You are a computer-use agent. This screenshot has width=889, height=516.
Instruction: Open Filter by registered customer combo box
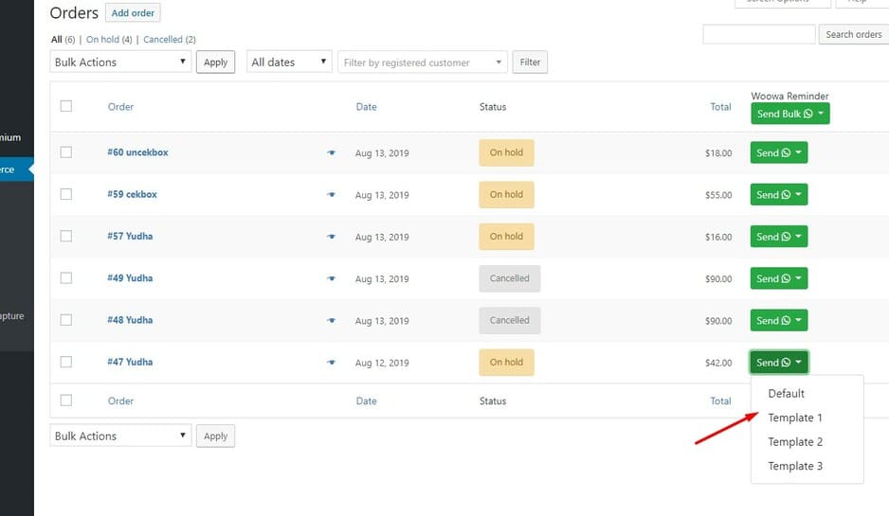click(x=422, y=62)
